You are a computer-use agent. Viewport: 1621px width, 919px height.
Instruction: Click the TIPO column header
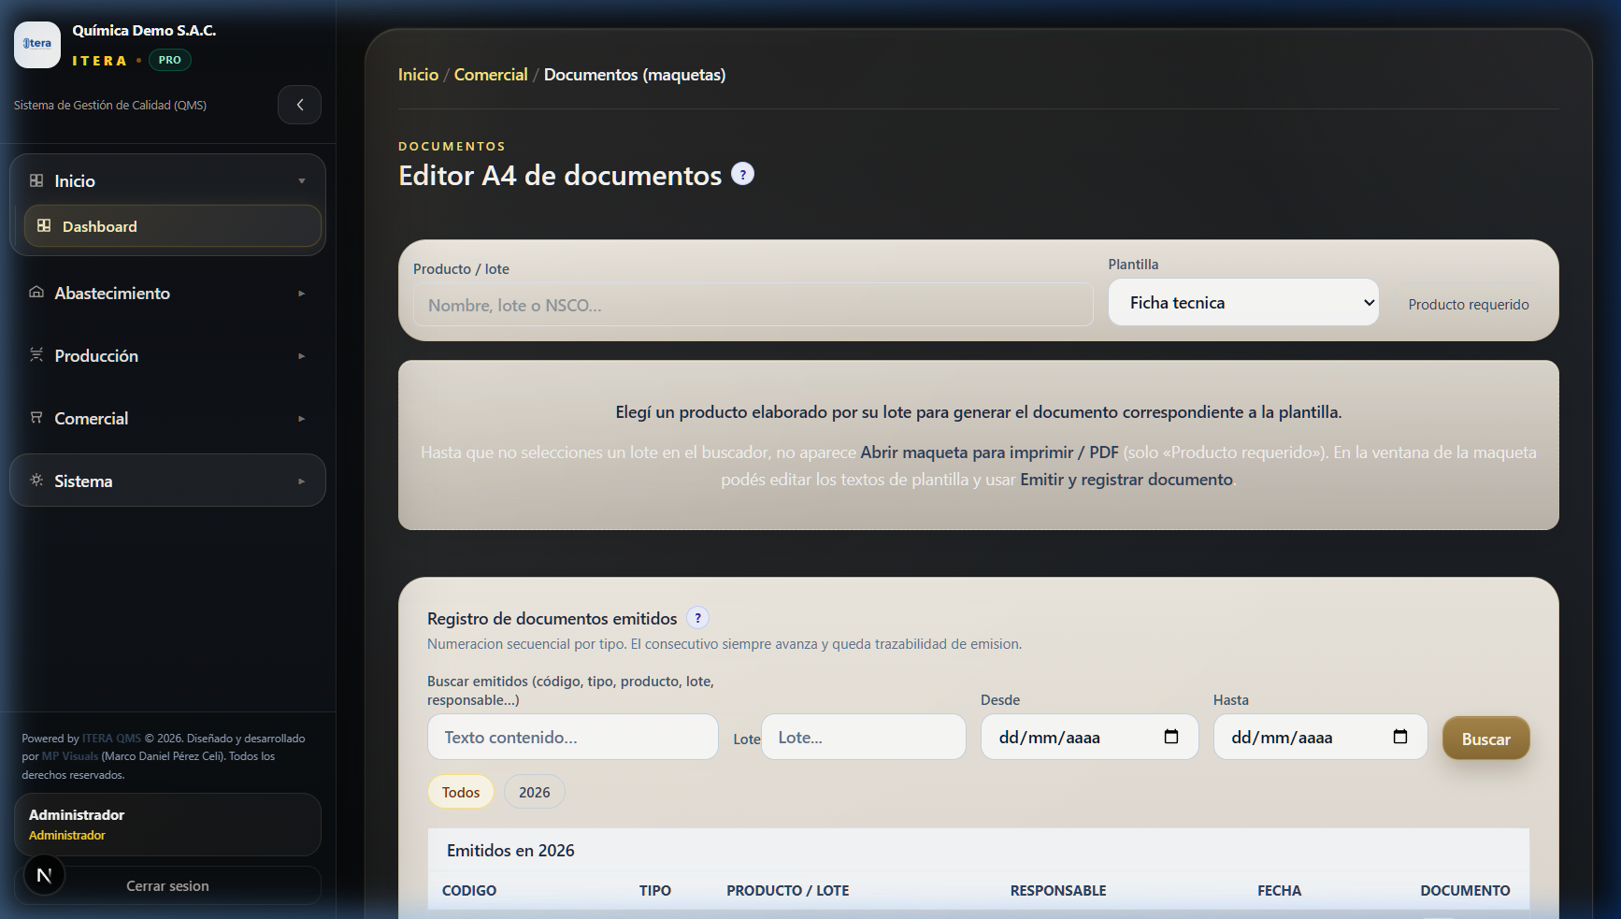(655, 891)
